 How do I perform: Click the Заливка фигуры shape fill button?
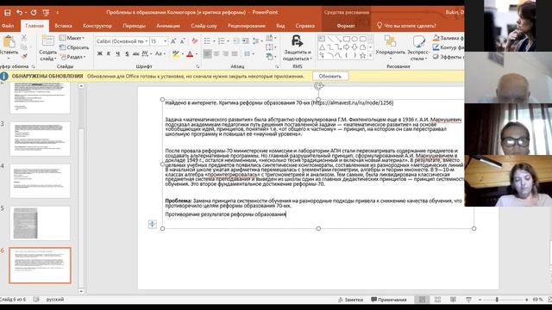448,38
